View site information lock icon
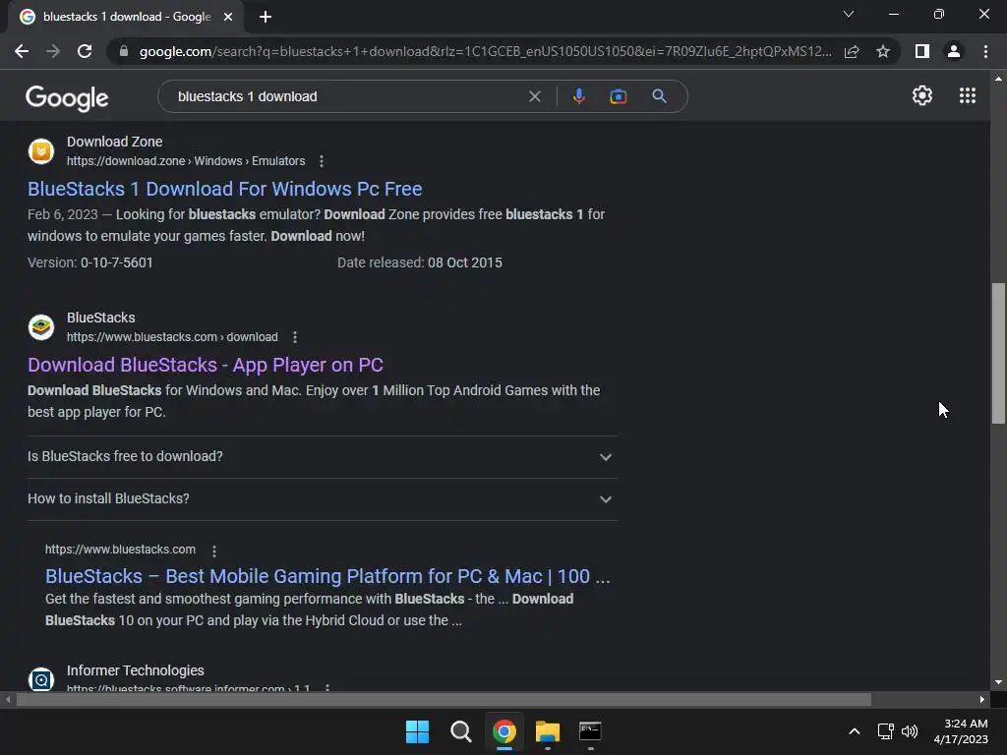1007x755 pixels. [124, 51]
